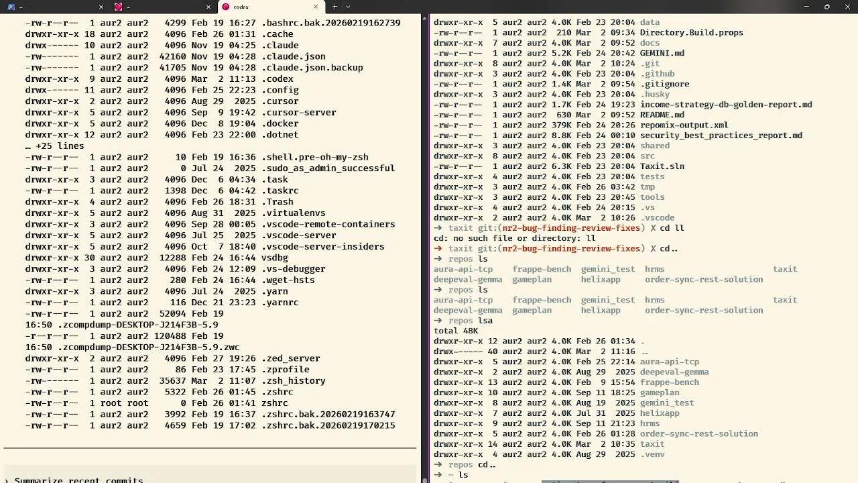Click 'GEMINI.md' in right pane
The image size is (858, 483).
click(662, 53)
